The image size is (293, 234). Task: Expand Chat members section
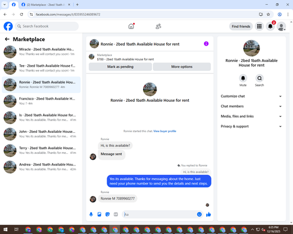[251, 106]
